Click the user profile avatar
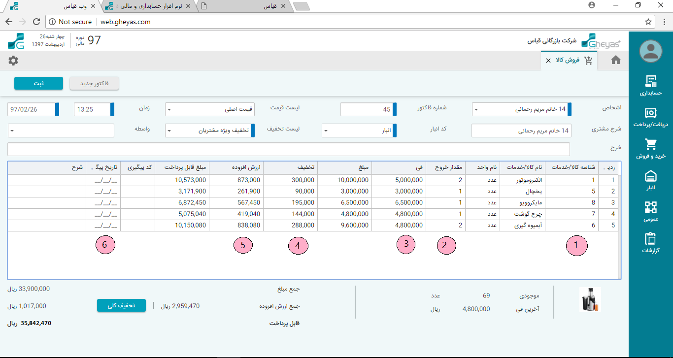Image resolution: width=673 pixels, height=358 pixels. pos(651,51)
